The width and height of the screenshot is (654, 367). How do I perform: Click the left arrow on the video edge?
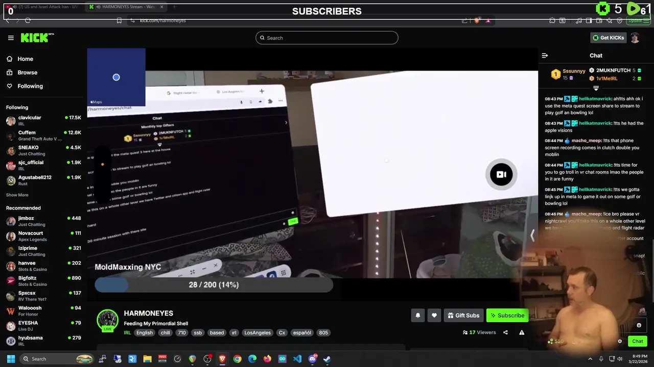pyautogui.click(x=532, y=235)
